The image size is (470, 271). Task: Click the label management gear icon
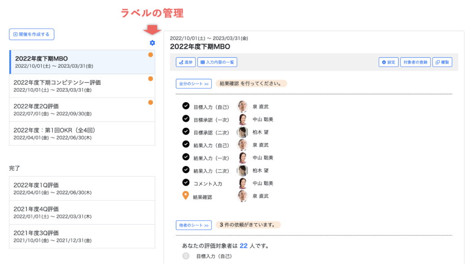(152, 43)
